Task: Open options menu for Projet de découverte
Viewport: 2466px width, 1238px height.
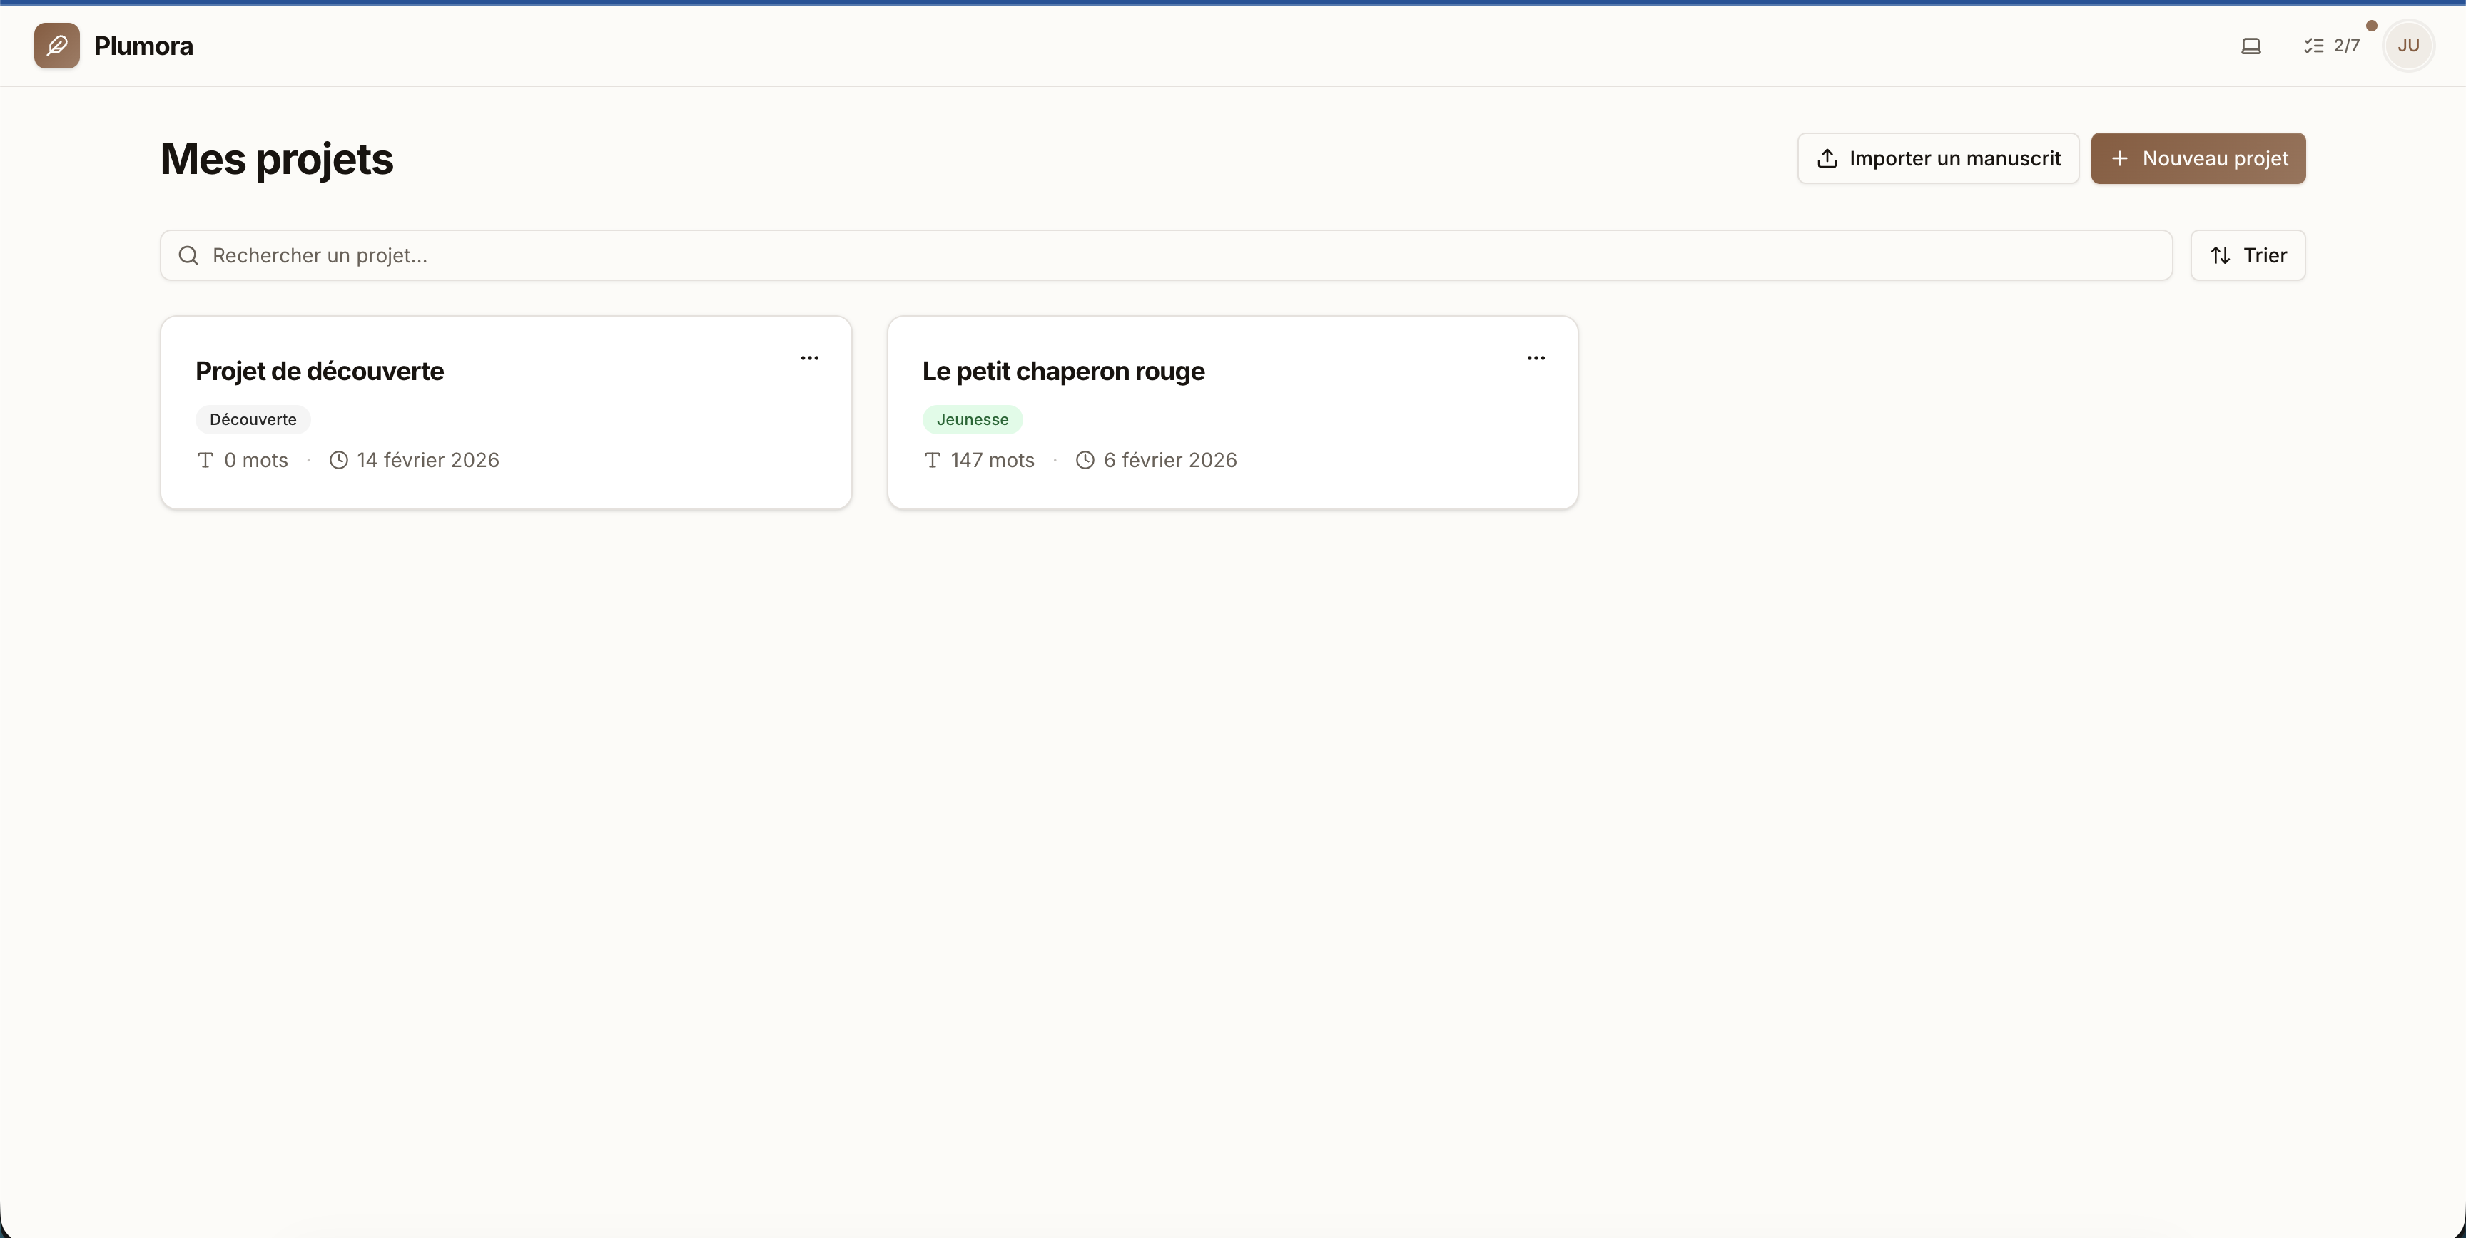Action: coord(809,358)
